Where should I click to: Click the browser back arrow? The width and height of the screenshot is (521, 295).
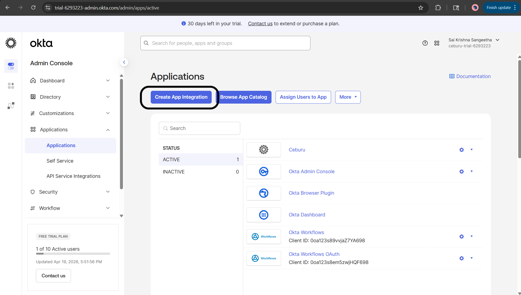[x=8, y=8]
